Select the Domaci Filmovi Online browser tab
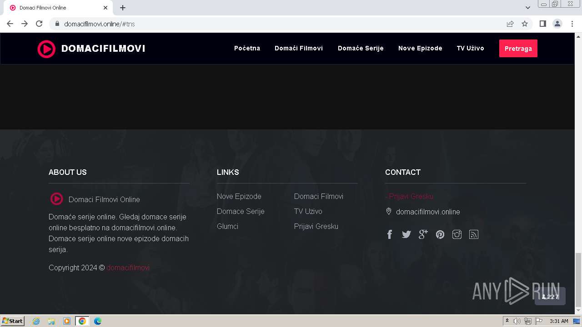The image size is (582, 327). pos(58,8)
